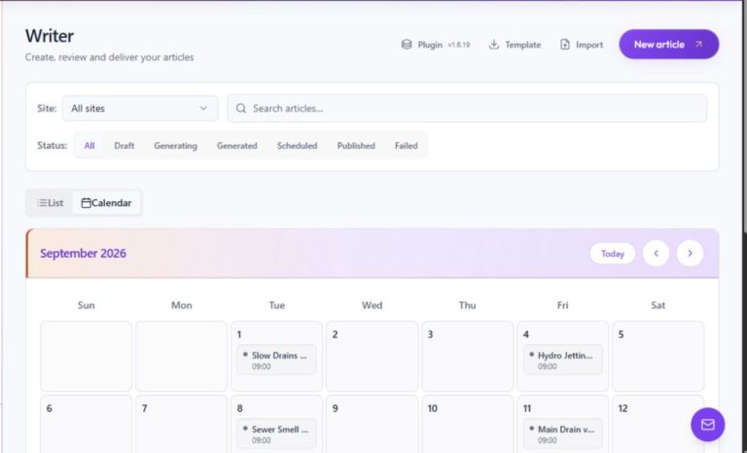Click the Writer page title
747x453 pixels.
[50, 36]
